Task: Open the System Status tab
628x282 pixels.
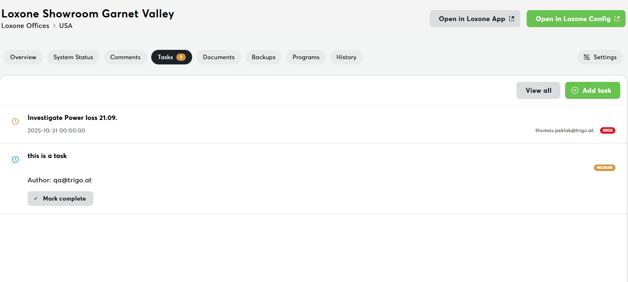Action: tap(73, 57)
